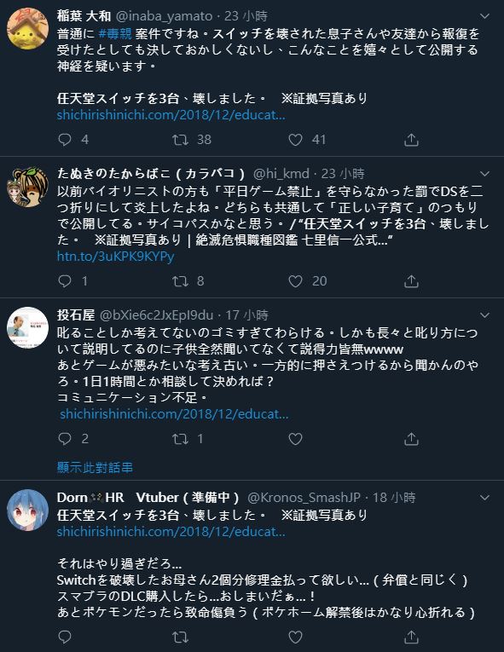Expand the more menu on Kronos_SmashJP's tweet
504x652 pixels.
click(x=484, y=498)
